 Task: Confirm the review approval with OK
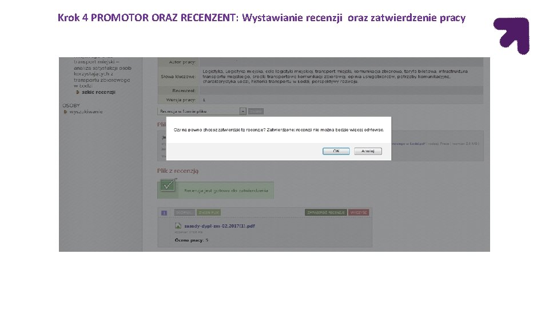coord(336,151)
